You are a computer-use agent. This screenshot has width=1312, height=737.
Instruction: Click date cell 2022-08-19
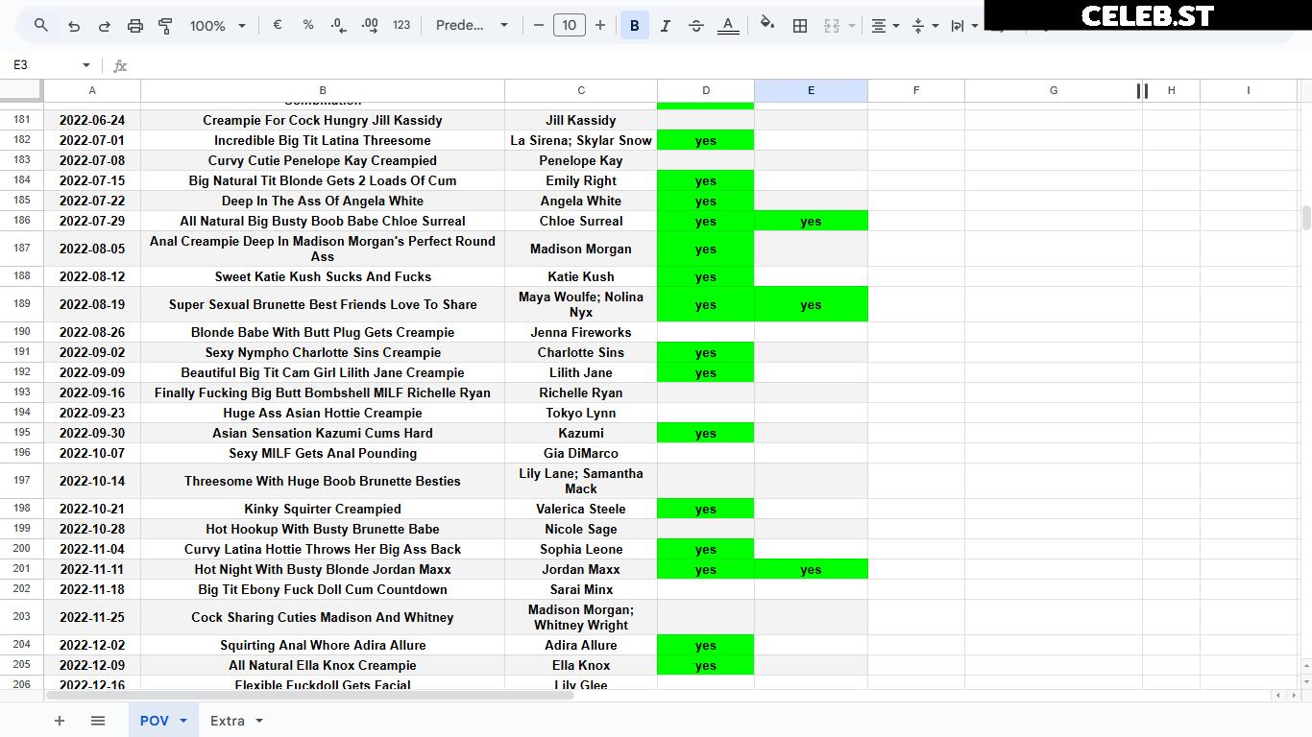[x=92, y=304]
